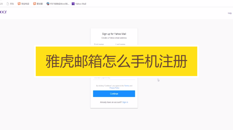Click the 京东 page bookmark icon
Viewport: 233px width, 130px height.
[x=8, y=4]
